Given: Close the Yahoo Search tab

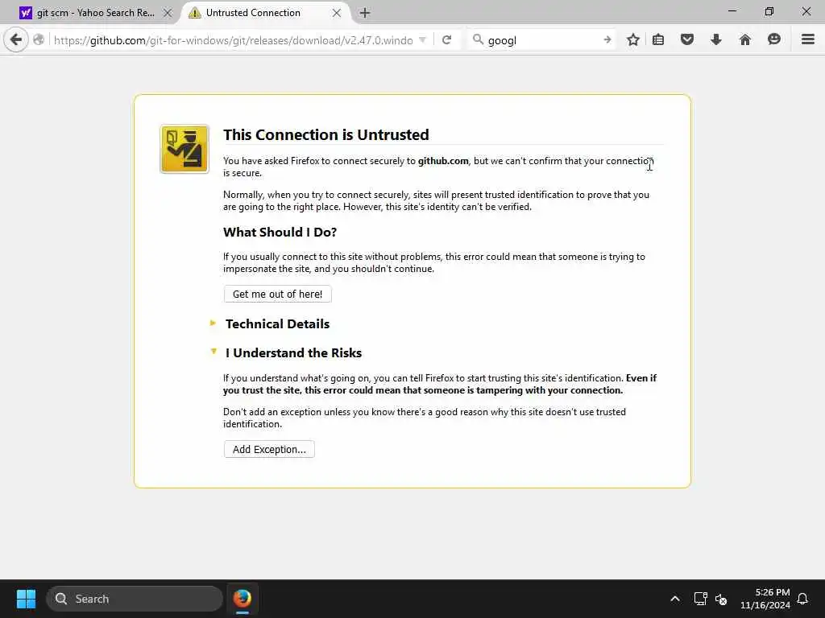Looking at the screenshot, I should 168,13.
